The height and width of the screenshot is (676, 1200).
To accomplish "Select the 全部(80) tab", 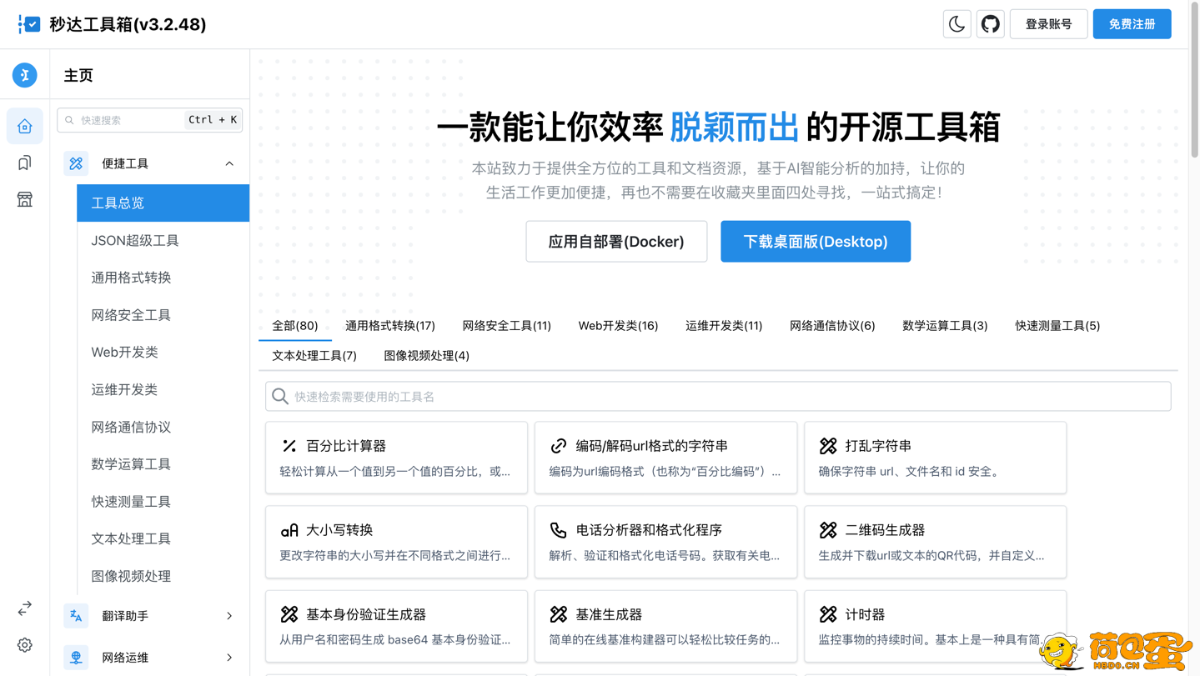I will [x=295, y=326].
